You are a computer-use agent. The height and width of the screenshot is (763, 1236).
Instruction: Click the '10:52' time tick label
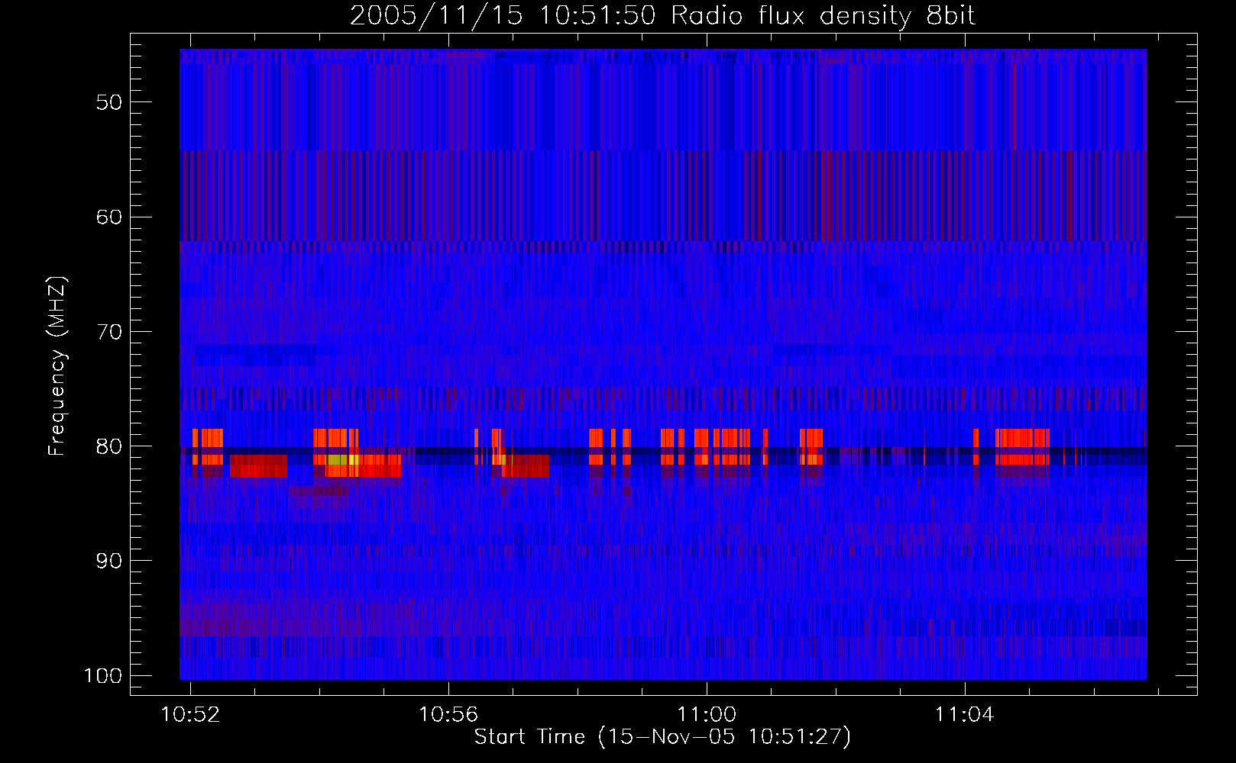coord(190,714)
